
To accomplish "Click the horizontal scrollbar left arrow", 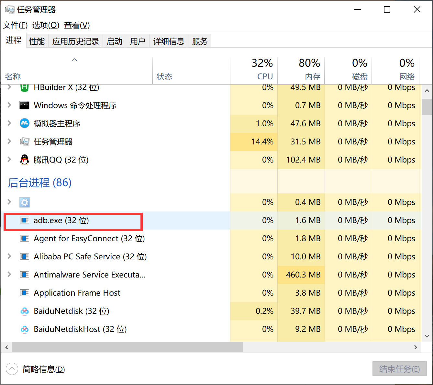I will pyautogui.click(x=6, y=347).
